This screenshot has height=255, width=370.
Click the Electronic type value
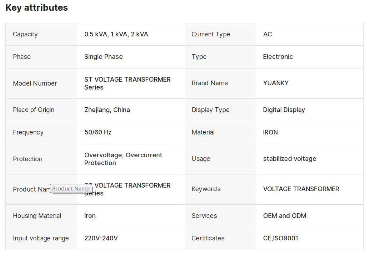pos(278,57)
